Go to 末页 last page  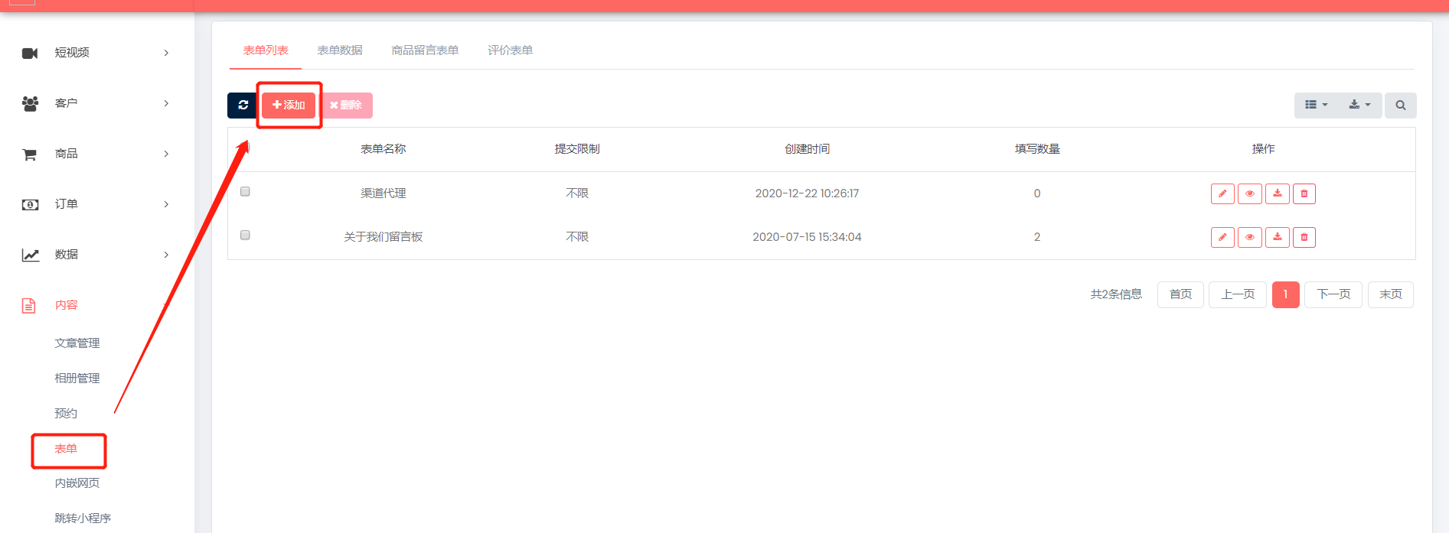tap(1391, 294)
